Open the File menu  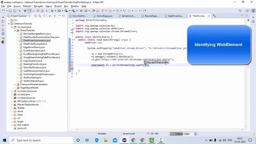3,6
